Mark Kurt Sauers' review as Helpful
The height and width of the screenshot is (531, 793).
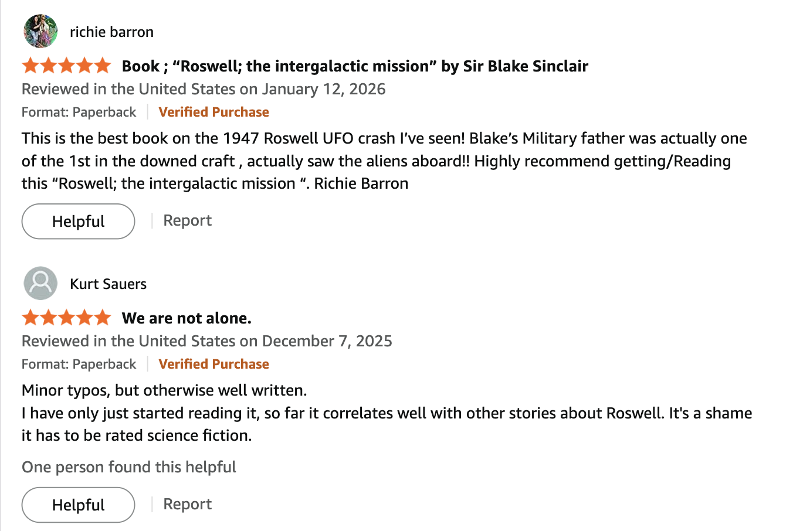pyautogui.click(x=78, y=505)
